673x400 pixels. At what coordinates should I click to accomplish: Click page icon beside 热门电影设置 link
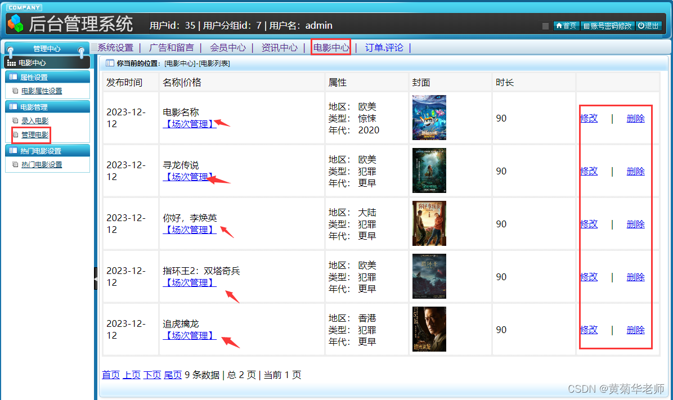(15, 164)
